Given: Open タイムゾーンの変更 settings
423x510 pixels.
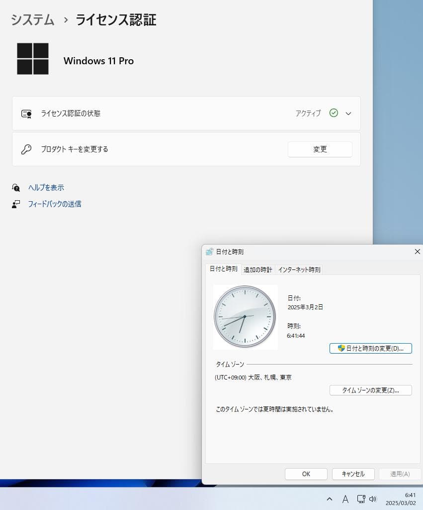Looking at the screenshot, I should [370, 390].
